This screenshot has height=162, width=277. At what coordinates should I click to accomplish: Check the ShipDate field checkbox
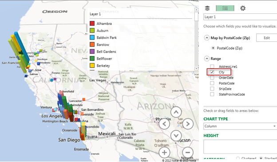click(x=212, y=89)
